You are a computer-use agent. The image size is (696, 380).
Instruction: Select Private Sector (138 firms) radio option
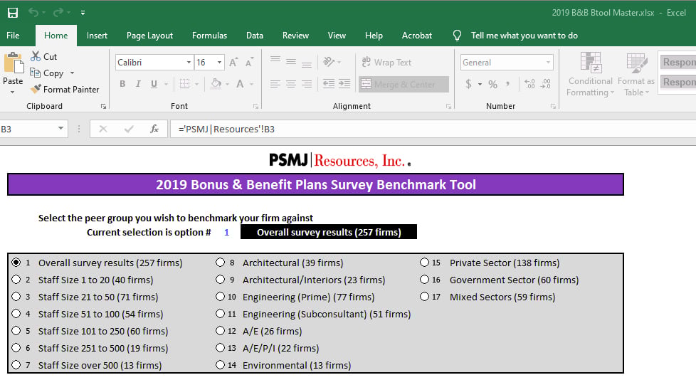pyautogui.click(x=424, y=262)
